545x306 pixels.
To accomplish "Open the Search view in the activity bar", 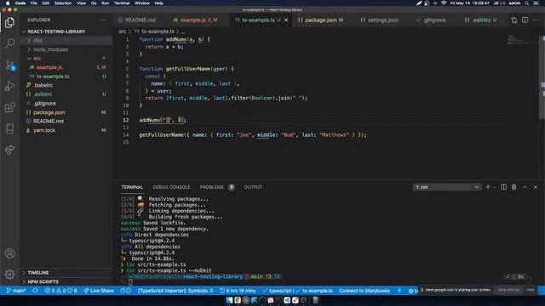I will [9, 43].
